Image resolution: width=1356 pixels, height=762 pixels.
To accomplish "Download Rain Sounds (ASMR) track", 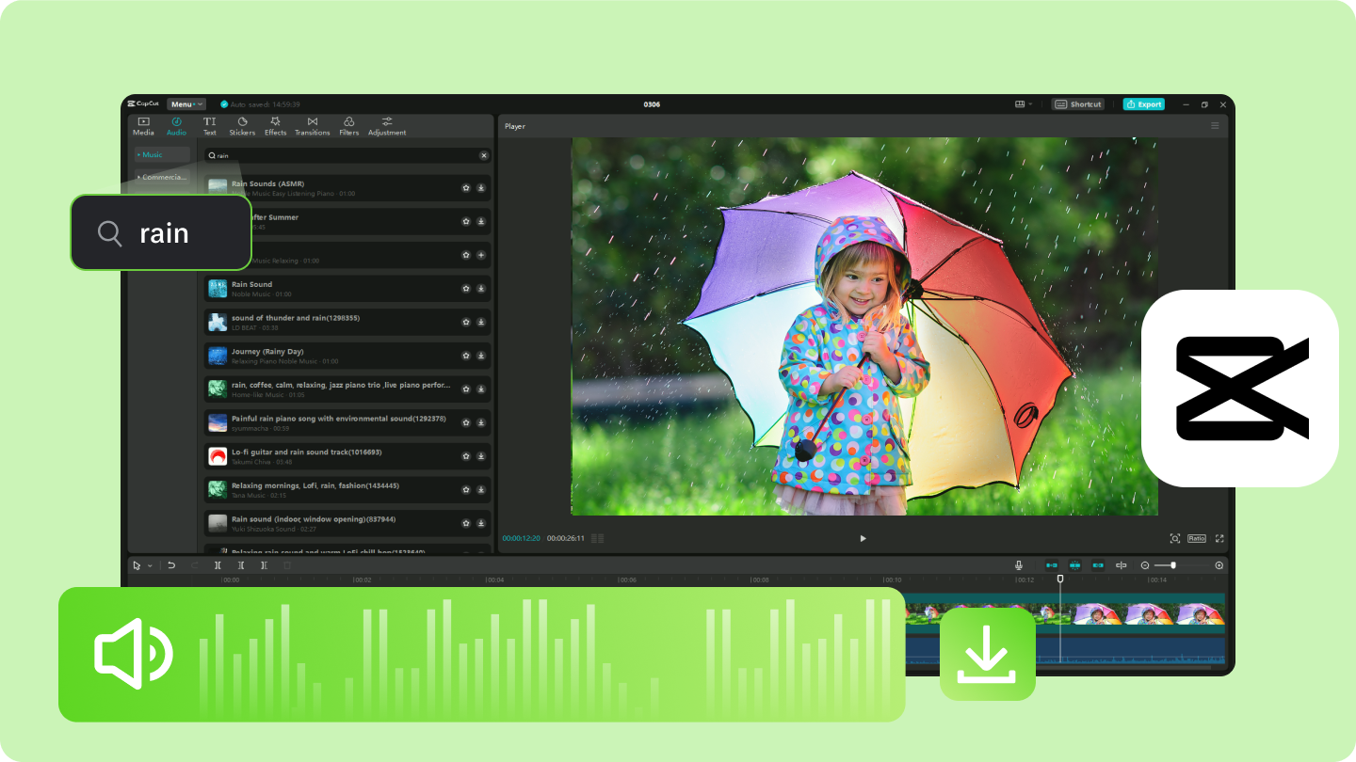I will 480,188.
